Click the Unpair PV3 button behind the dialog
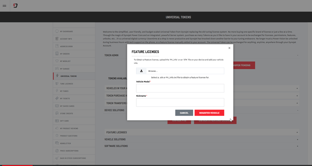 179,122
